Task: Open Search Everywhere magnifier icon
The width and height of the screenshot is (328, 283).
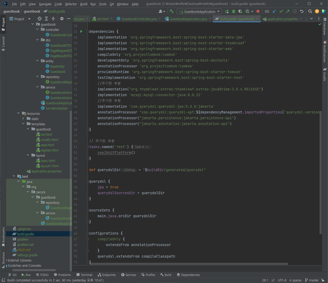Action: (310, 11)
